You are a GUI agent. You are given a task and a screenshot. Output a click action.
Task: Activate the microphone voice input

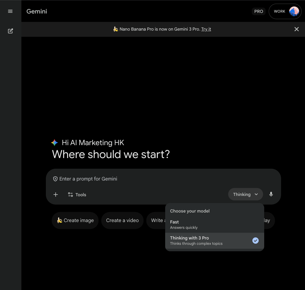coord(271,194)
